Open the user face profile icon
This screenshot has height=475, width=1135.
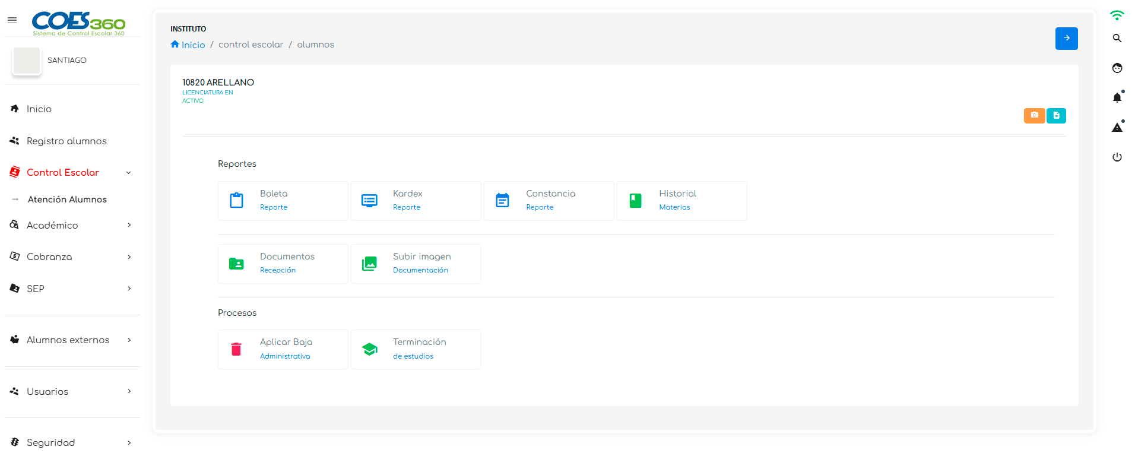tap(1117, 68)
